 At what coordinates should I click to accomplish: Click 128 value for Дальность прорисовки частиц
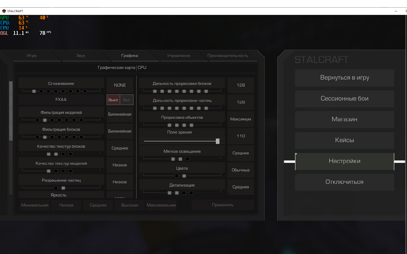coord(241,102)
